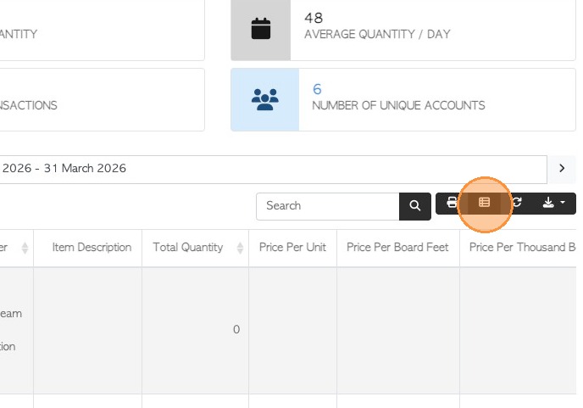Click into the Search input field
583x408 pixels.
point(328,206)
